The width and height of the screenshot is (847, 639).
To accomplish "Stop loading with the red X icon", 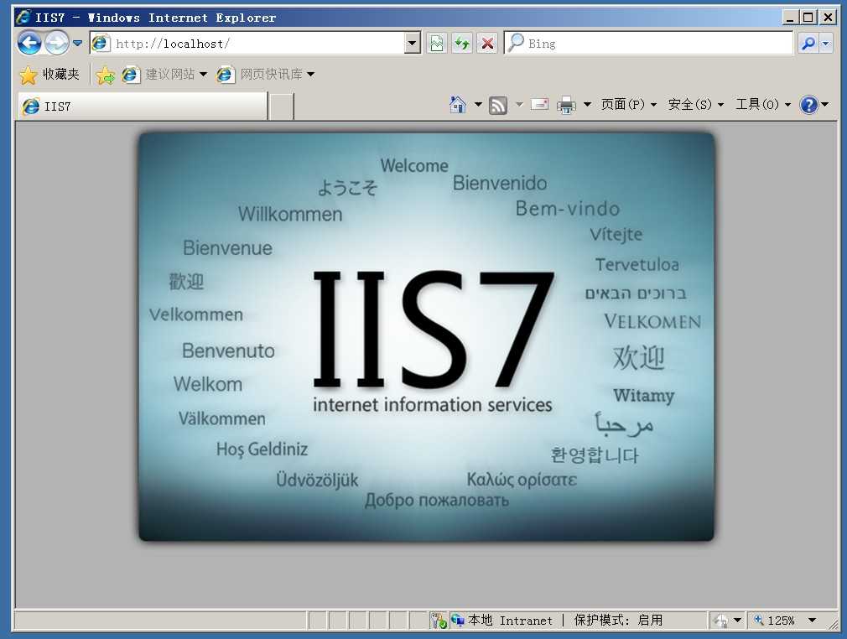I will point(487,44).
